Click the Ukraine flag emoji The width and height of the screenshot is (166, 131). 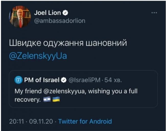[56, 100]
